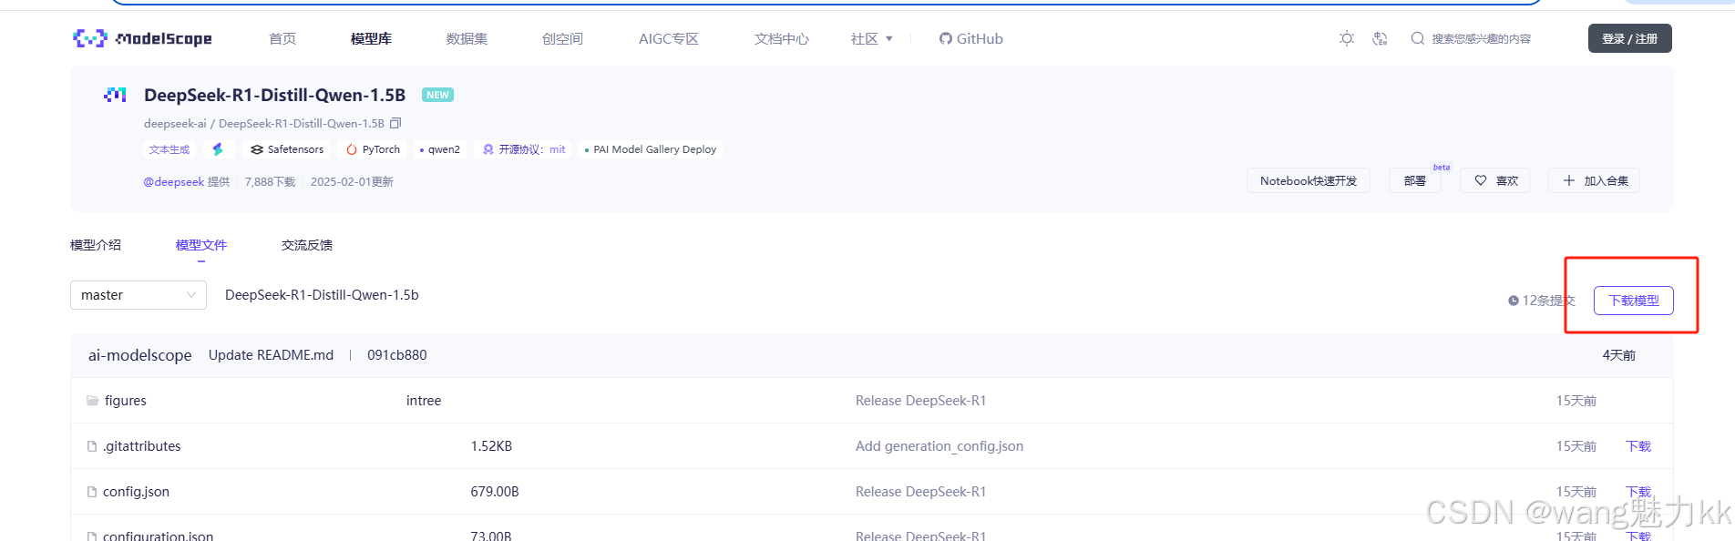
Task: Click the PAI Model Gallery Deploy tag
Action: (x=651, y=149)
